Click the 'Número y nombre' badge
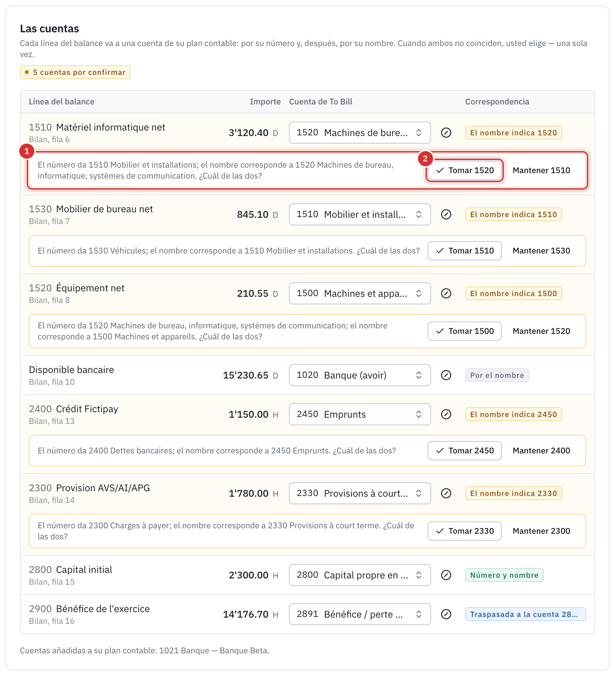Image resolution: width=615 pixels, height=676 pixels. [504, 575]
